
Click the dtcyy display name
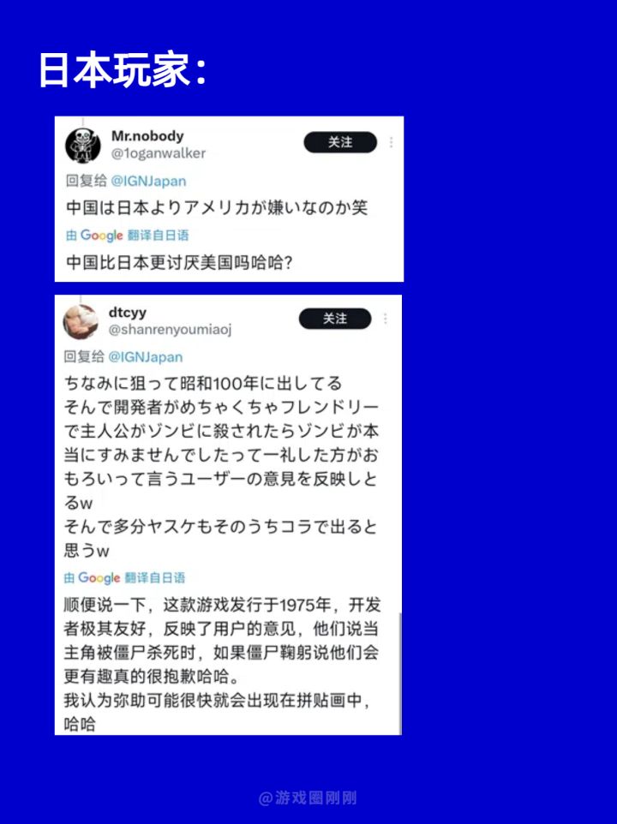[x=128, y=312]
